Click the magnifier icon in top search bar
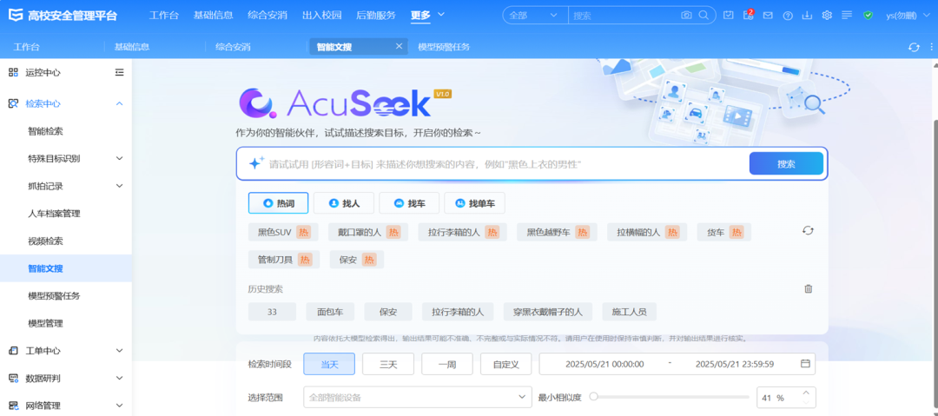This screenshot has height=416, width=938. (x=703, y=15)
